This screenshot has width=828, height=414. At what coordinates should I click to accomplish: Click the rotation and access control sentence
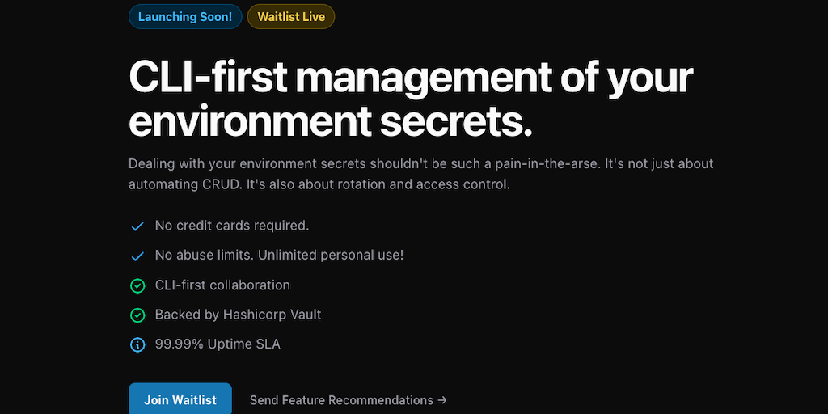click(380, 184)
